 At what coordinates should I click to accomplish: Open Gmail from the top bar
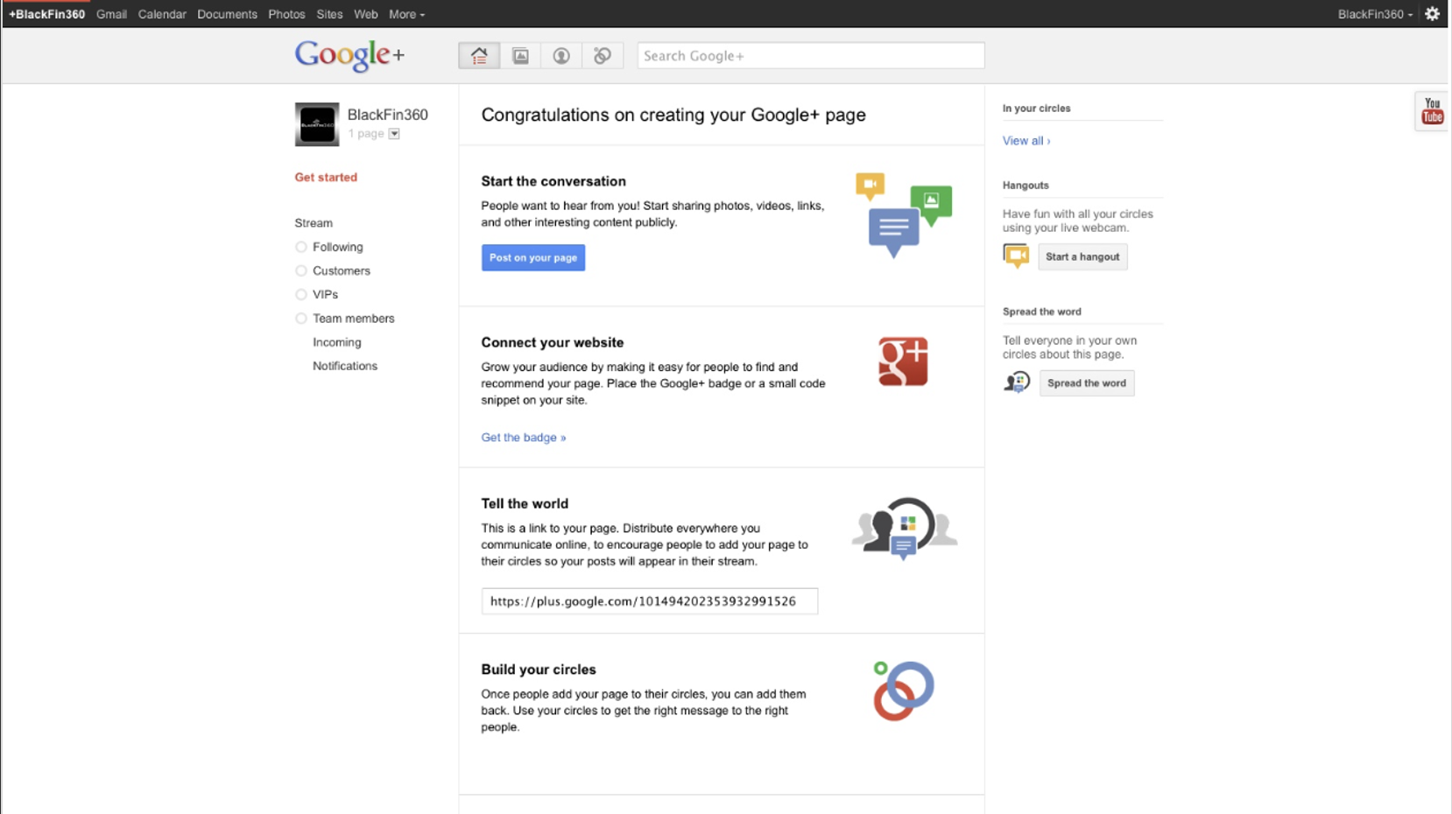[111, 14]
